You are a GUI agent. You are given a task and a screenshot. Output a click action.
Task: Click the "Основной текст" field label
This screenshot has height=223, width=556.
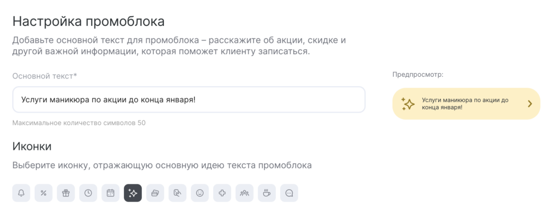coord(45,76)
